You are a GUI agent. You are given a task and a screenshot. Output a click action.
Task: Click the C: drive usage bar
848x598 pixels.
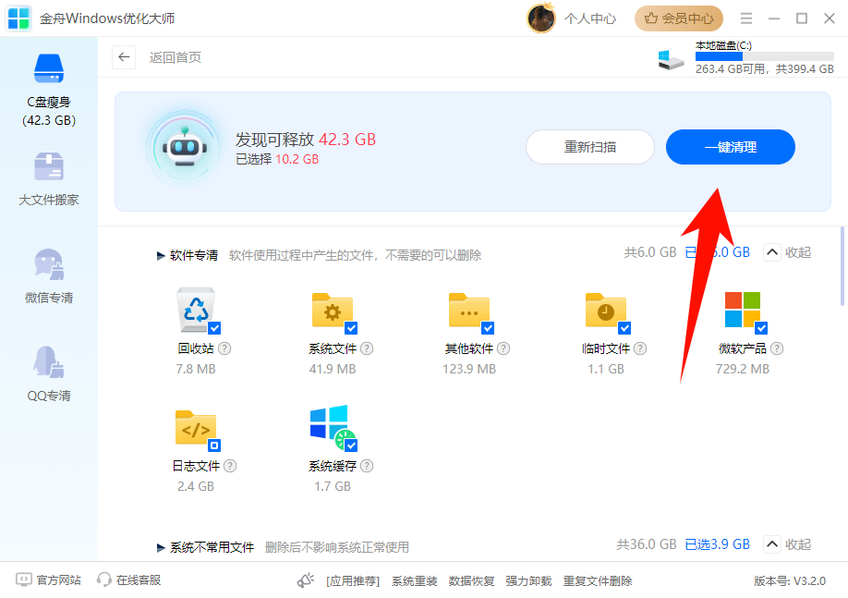coord(764,56)
